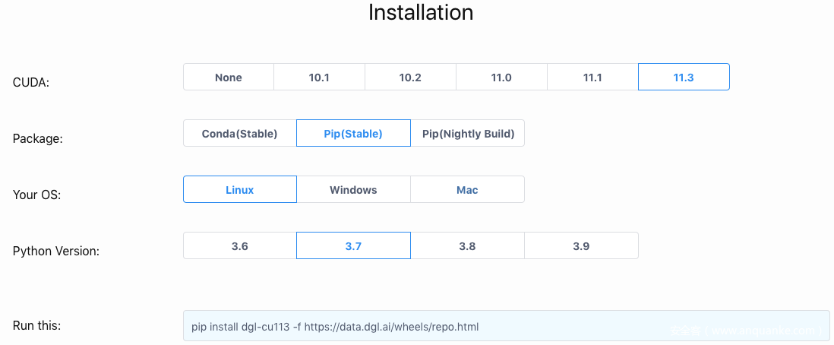Choose Python version 3.9

(581, 246)
